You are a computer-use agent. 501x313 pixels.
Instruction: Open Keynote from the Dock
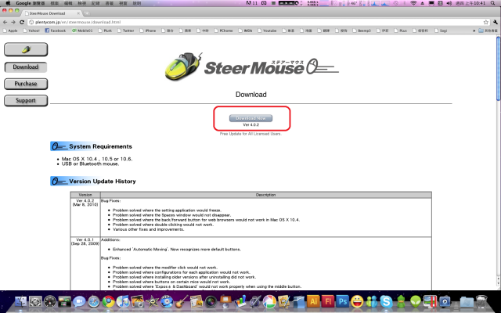(x=225, y=301)
